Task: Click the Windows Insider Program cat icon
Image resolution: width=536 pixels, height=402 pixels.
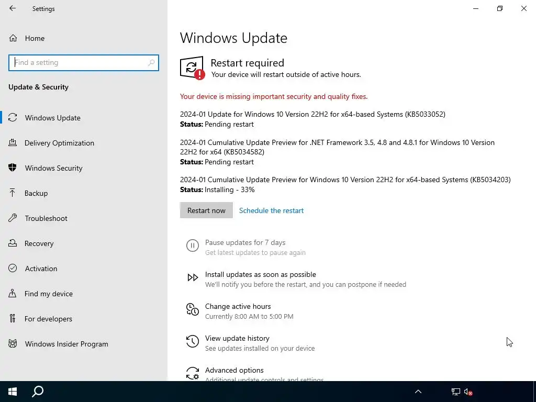Action: pos(13,343)
